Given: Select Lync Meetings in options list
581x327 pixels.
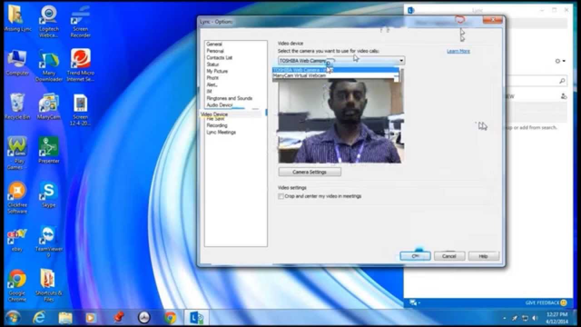Looking at the screenshot, I should 221,132.
